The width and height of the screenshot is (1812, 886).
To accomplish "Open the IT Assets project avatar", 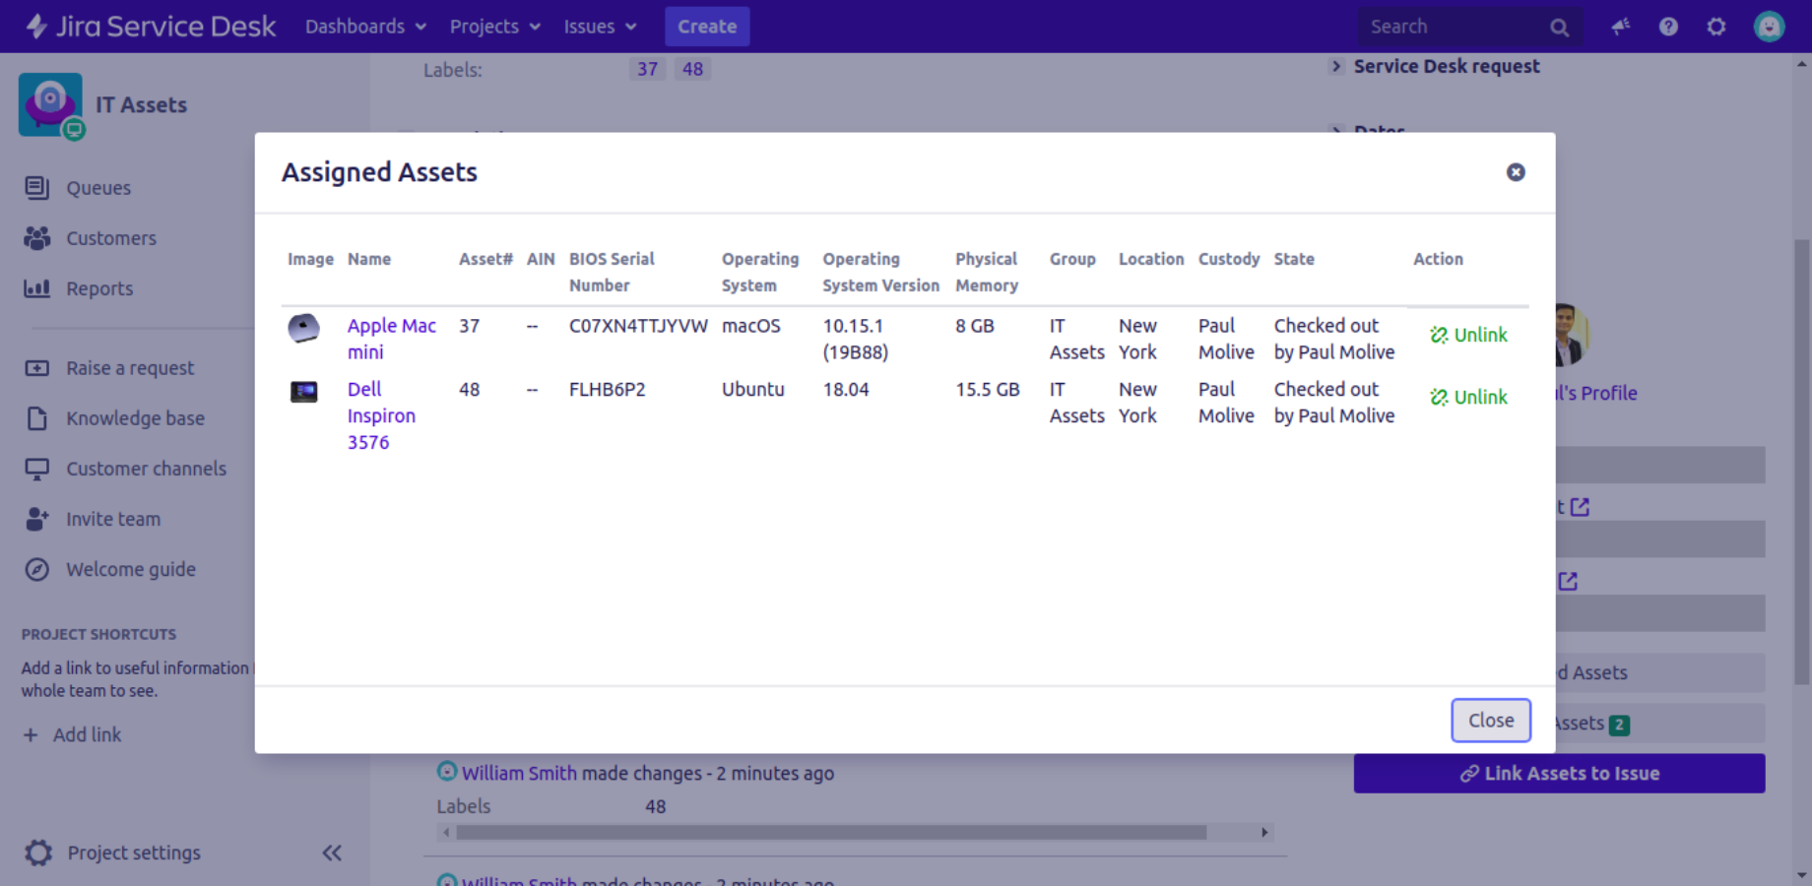I will (x=50, y=104).
